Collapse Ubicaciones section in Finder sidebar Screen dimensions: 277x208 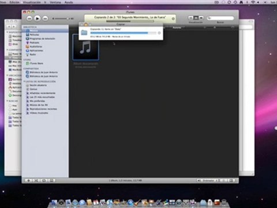pos(8,75)
